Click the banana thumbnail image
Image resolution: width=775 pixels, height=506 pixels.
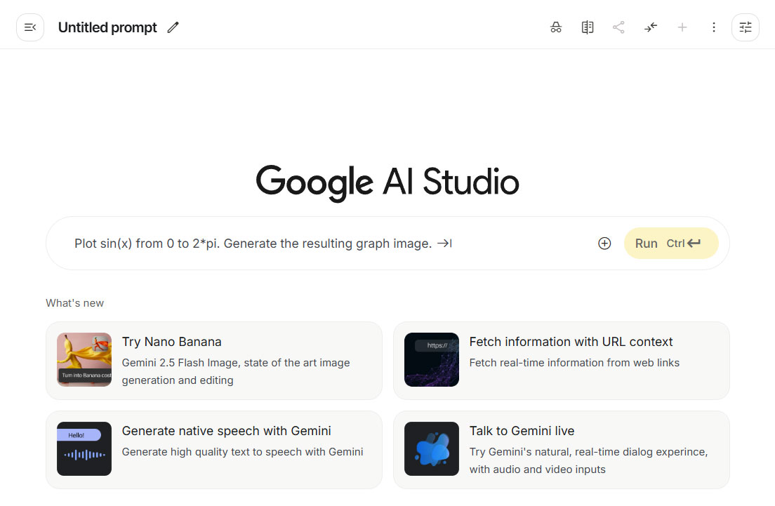click(x=84, y=359)
